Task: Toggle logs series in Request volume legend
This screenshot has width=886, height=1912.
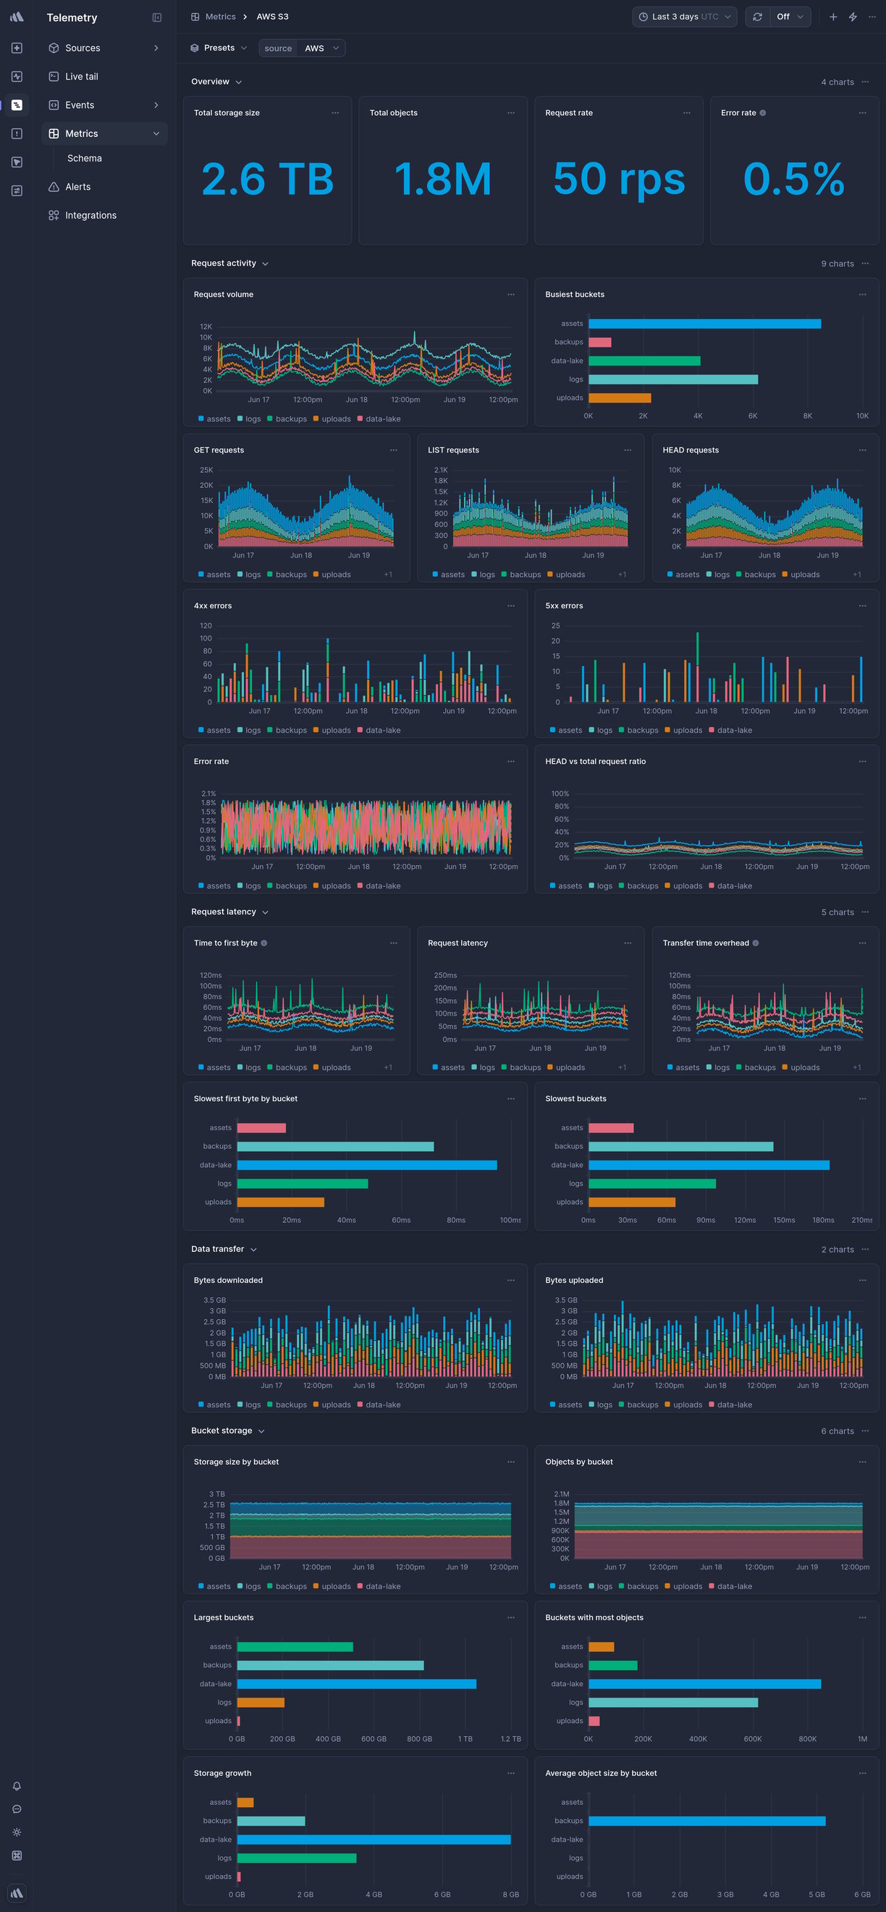Action: tap(249, 418)
